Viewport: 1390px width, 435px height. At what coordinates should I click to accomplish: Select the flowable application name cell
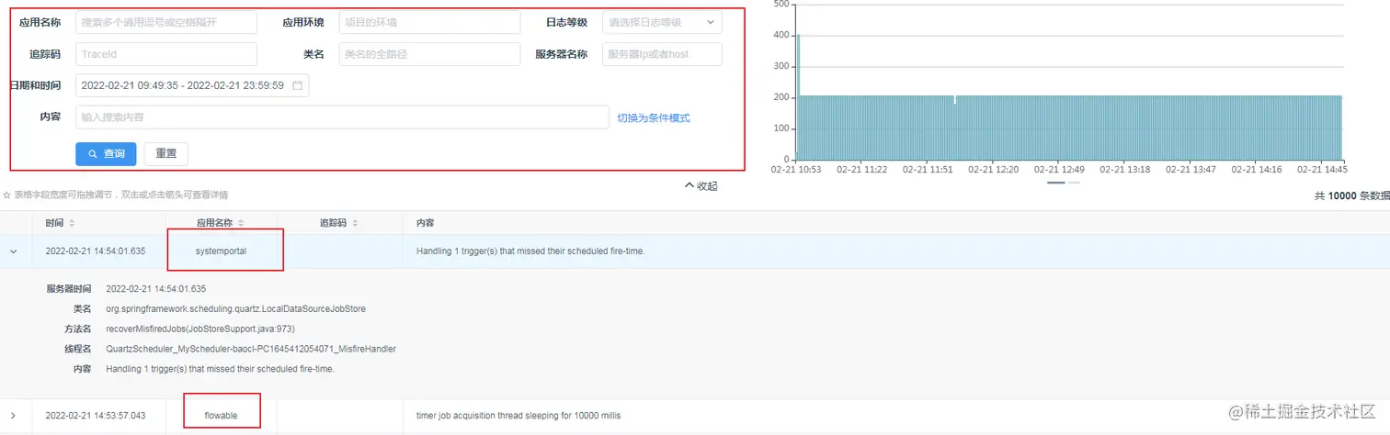click(221, 416)
